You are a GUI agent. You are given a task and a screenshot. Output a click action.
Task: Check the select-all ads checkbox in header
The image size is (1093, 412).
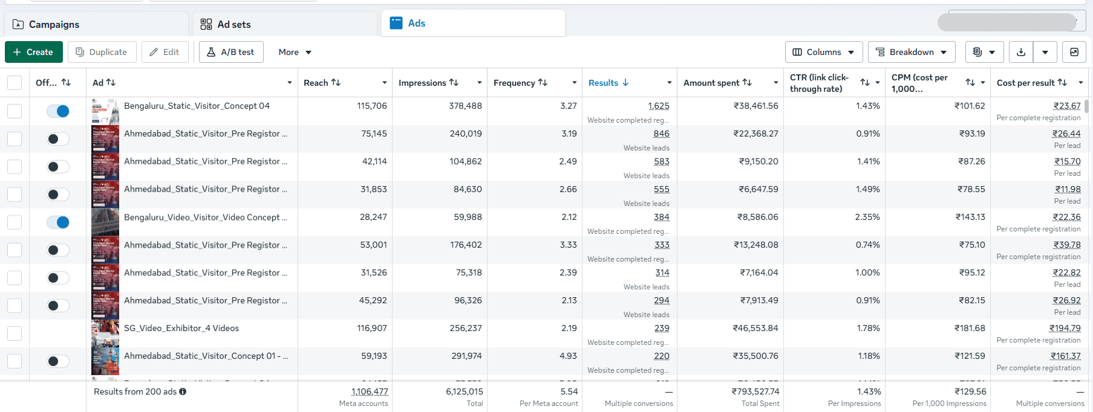[x=15, y=83]
